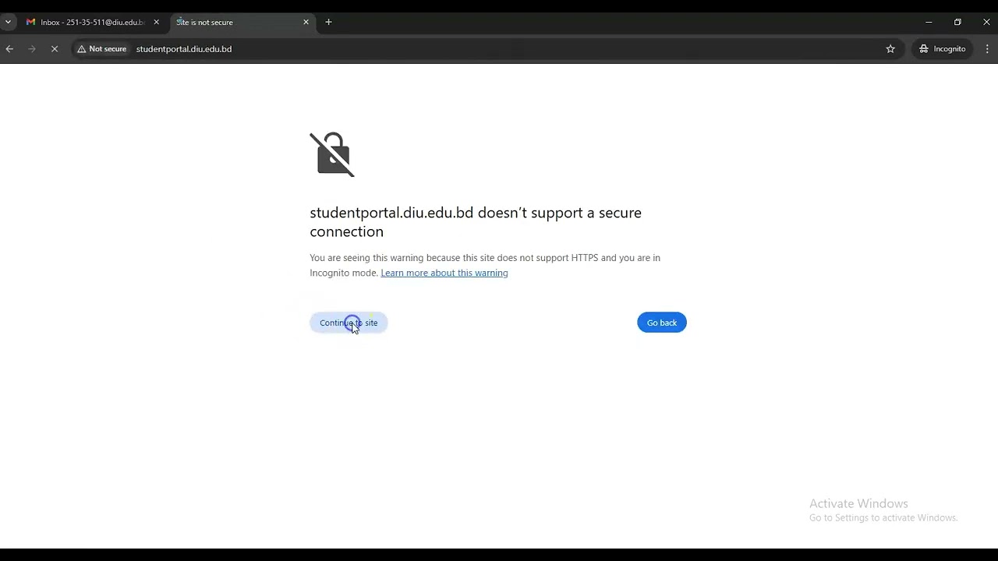Stop page loading with the X icon
The image size is (998, 561).
tap(55, 49)
